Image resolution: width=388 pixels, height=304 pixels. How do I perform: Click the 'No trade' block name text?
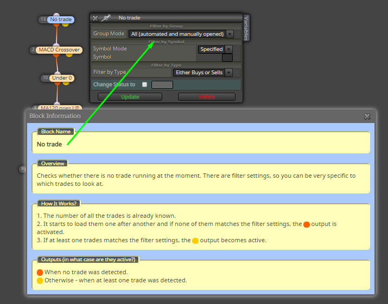click(49, 144)
